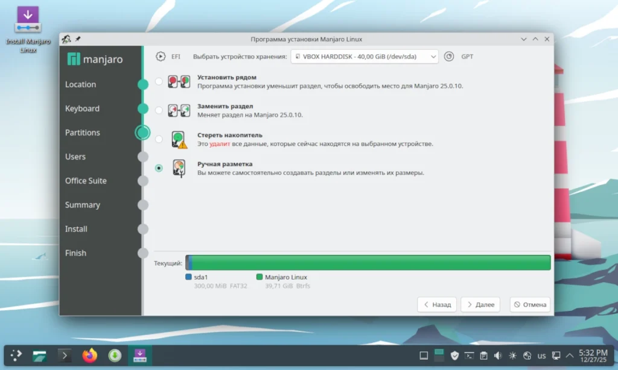Click the Location step in sidebar
This screenshot has width=618, height=370.
point(80,84)
